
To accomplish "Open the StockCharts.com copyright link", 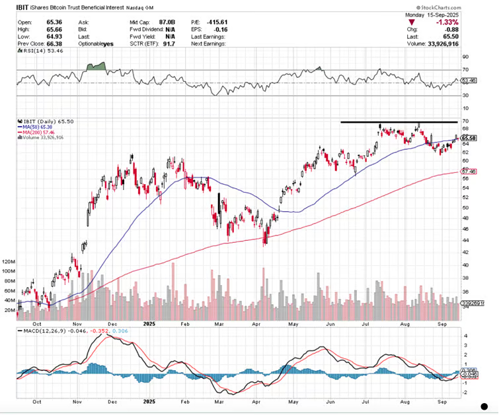I will click(x=438, y=7).
